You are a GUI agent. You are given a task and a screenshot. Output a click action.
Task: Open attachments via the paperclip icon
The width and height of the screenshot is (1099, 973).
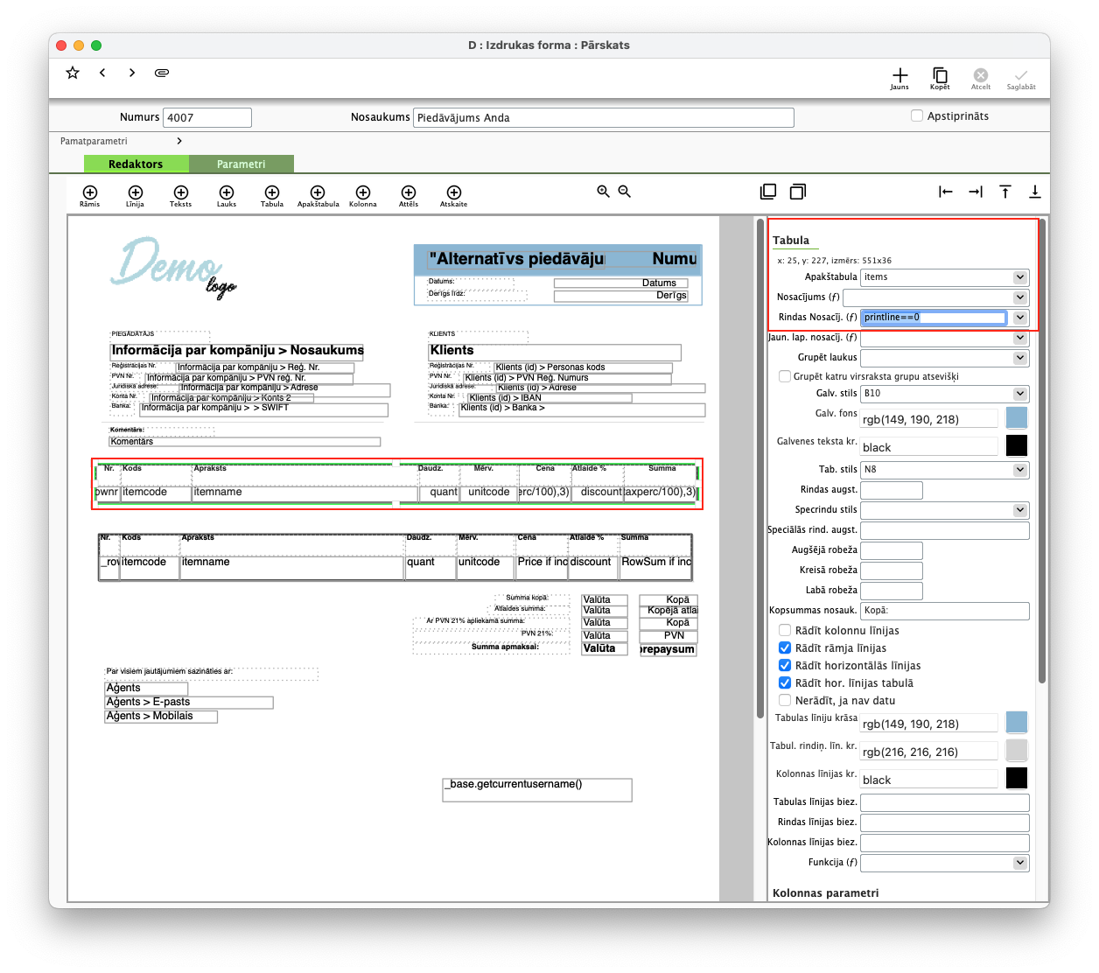[x=162, y=73]
